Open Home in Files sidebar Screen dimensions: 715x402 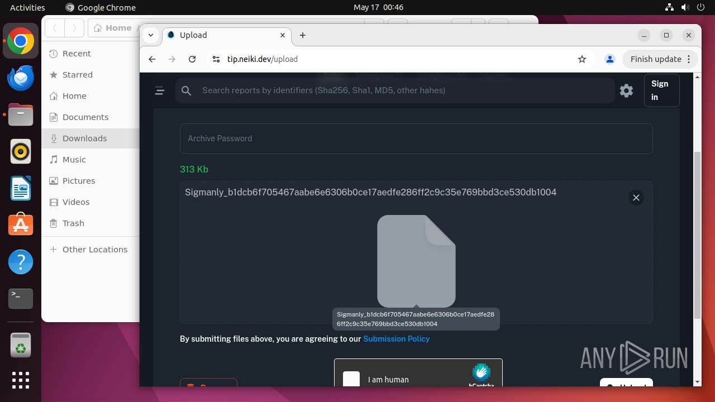click(x=90, y=96)
